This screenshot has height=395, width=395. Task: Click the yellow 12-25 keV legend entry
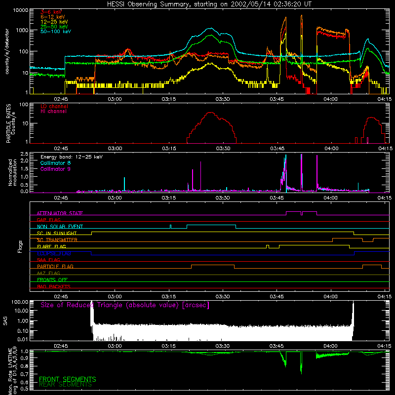point(54,22)
